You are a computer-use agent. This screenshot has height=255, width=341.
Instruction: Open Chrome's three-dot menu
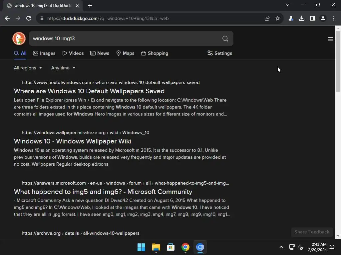(x=334, y=19)
